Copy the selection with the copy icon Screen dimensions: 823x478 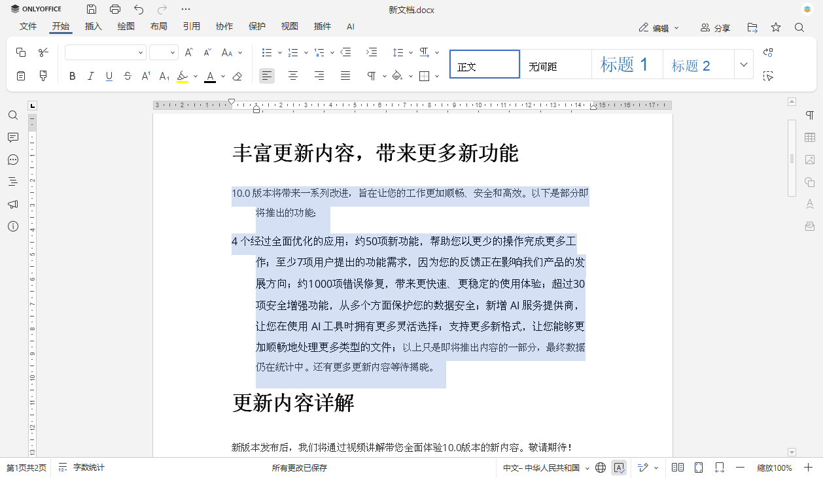21,52
